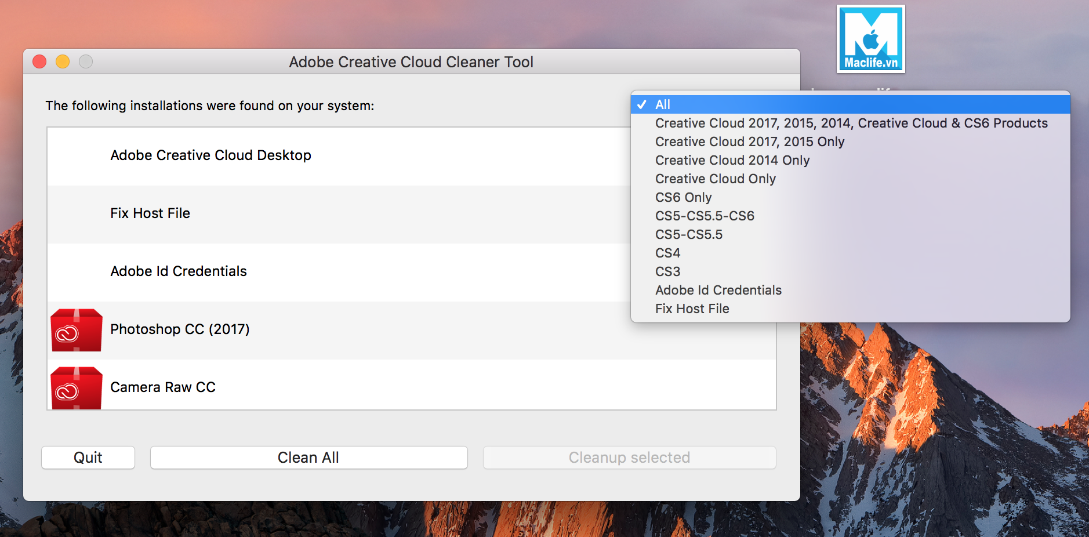Choose Creative Cloud 2017, 2015 Only
This screenshot has height=537, width=1089.
[x=749, y=141]
